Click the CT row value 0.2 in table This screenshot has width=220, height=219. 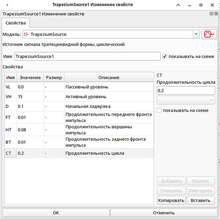click(x=30, y=153)
